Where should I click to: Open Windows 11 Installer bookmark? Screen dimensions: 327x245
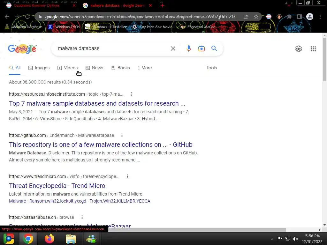tap(106, 27)
